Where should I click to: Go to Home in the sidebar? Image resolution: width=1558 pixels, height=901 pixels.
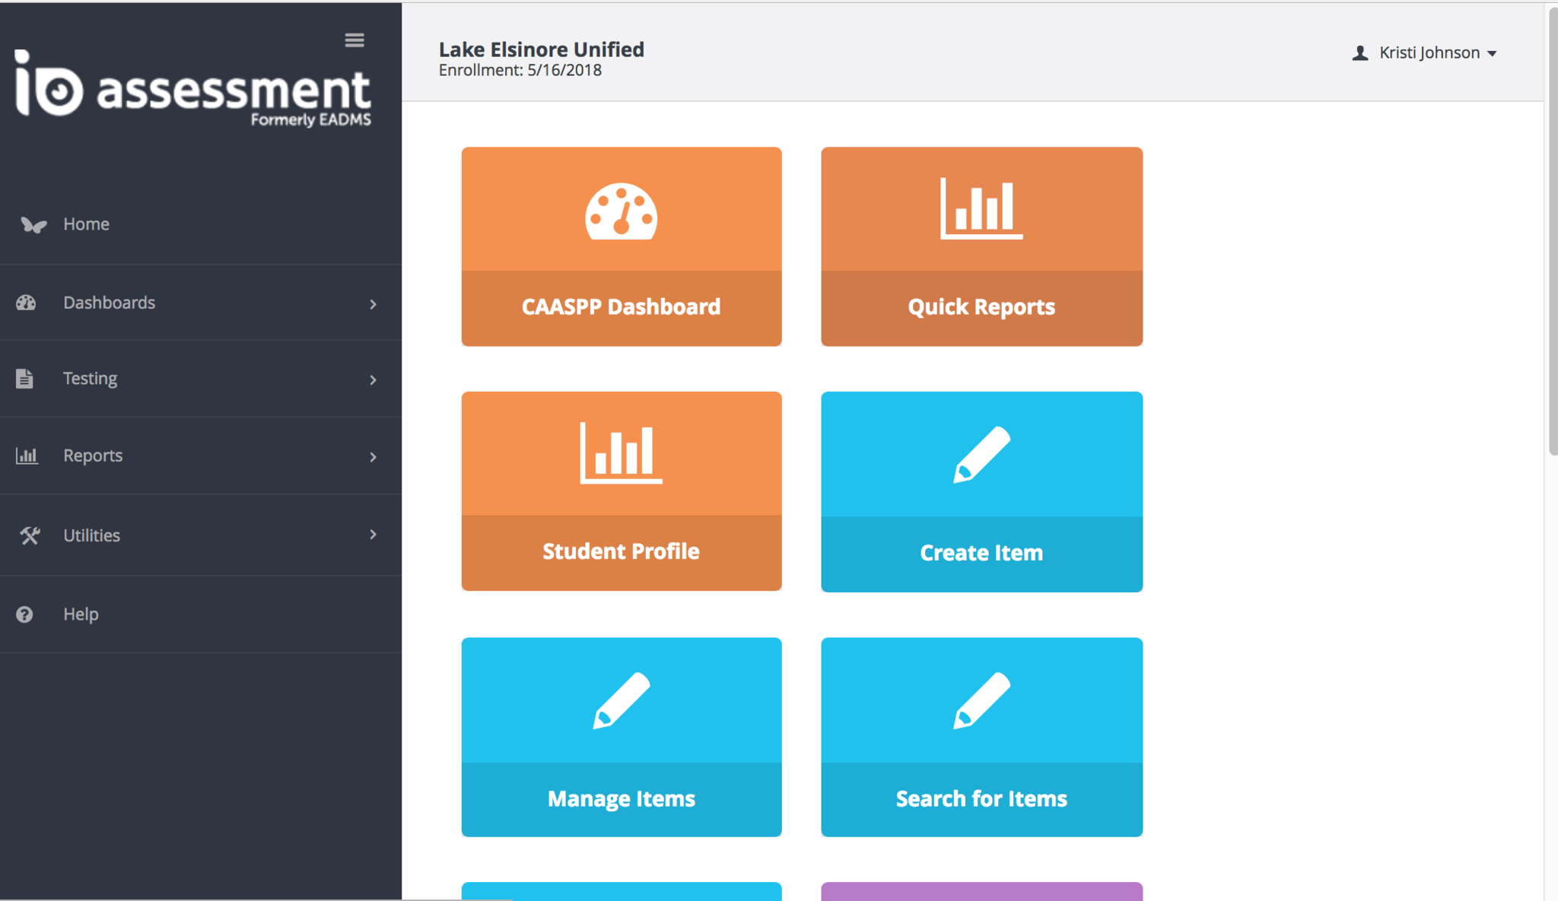click(x=86, y=224)
